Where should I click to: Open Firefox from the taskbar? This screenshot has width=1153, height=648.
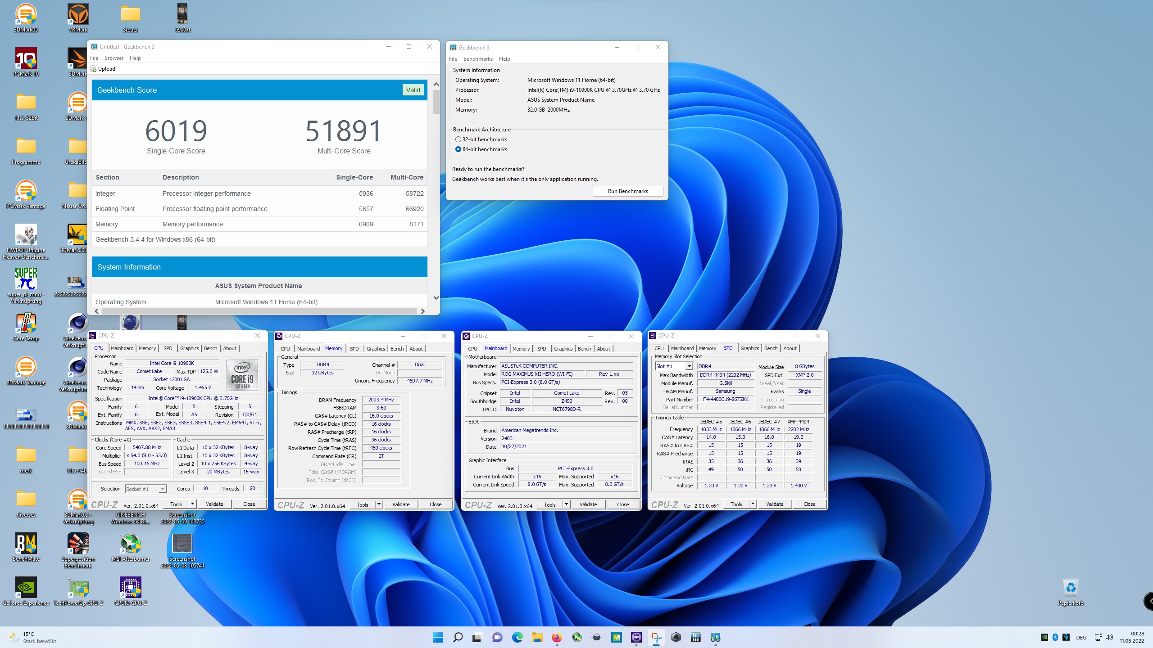[x=557, y=637]
